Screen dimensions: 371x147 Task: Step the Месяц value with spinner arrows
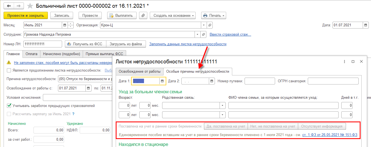tap(71, 25)
